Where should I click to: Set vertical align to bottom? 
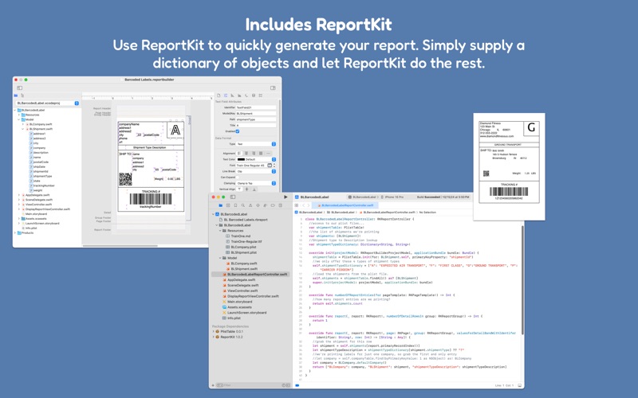(x=254, y=189)
